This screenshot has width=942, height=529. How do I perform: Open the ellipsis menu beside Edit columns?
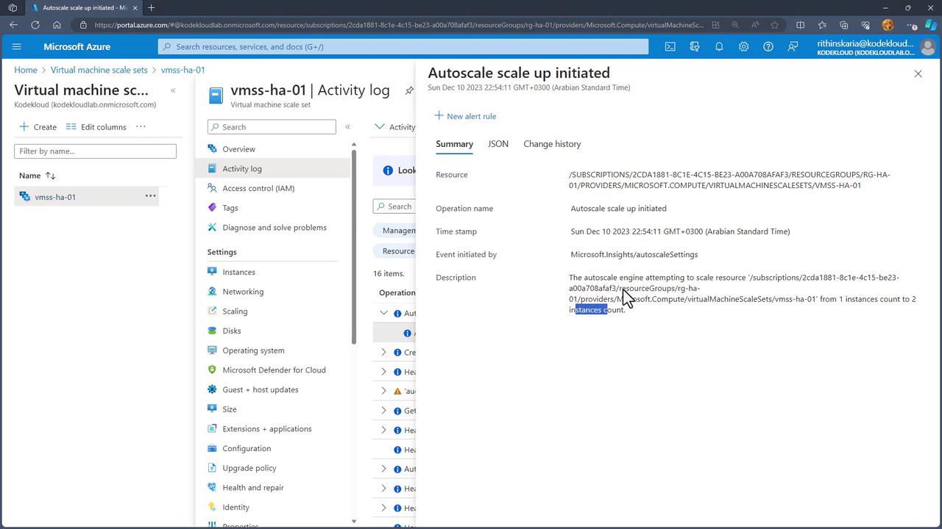pyautogui.click(x=141, y=126)
